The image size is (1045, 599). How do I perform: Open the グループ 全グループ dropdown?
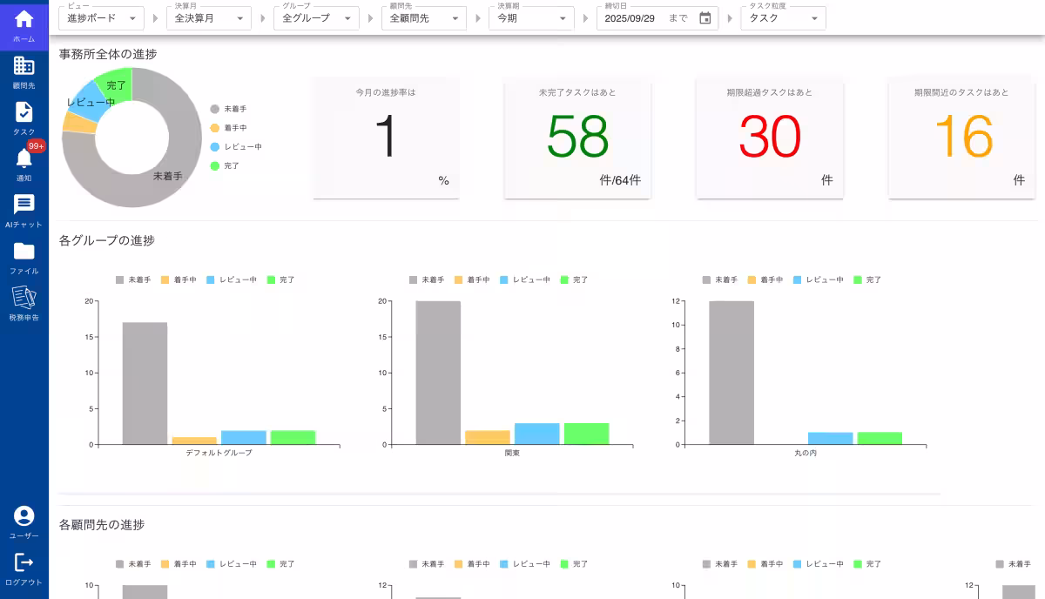[x=315, y=18]
